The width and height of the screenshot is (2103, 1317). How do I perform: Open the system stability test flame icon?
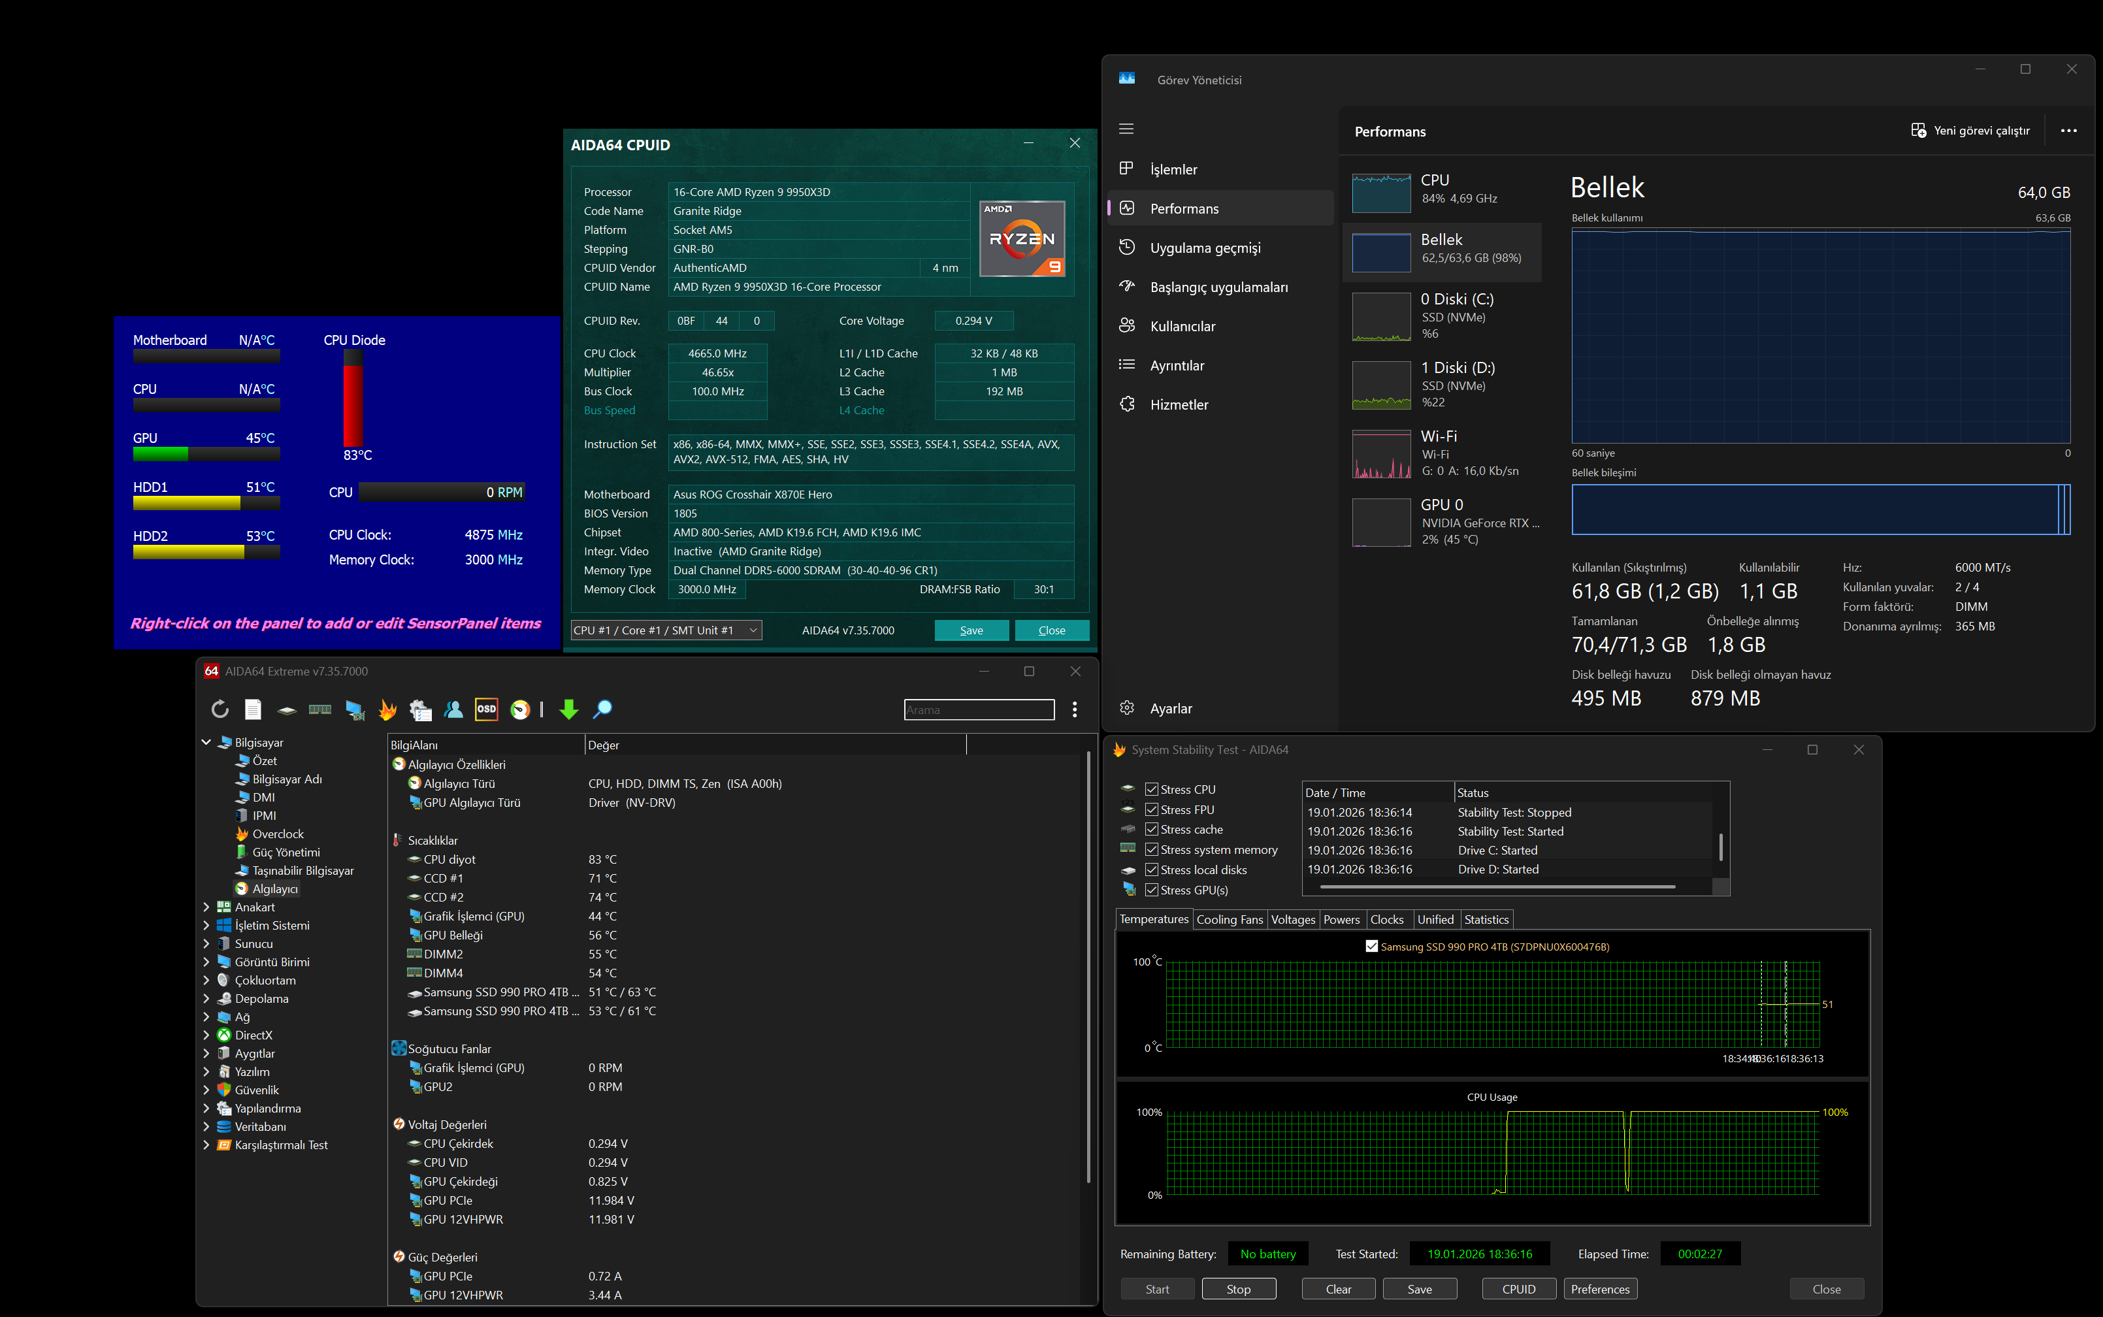pyautogui.click(x=387, y=709)
